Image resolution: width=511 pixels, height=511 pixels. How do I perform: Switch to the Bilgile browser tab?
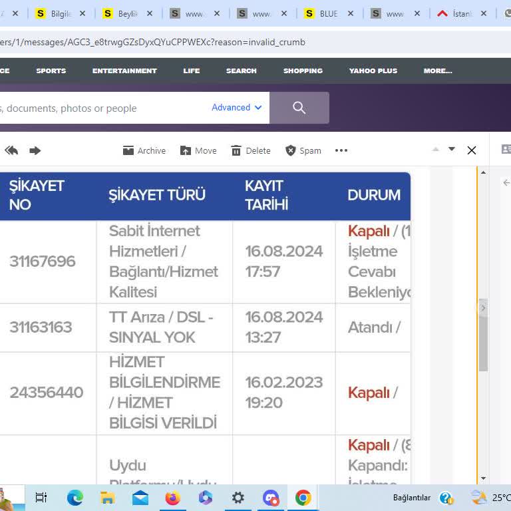(54, 14)
